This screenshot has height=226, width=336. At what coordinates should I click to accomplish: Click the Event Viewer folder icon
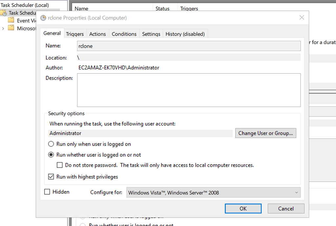point(11,20)
